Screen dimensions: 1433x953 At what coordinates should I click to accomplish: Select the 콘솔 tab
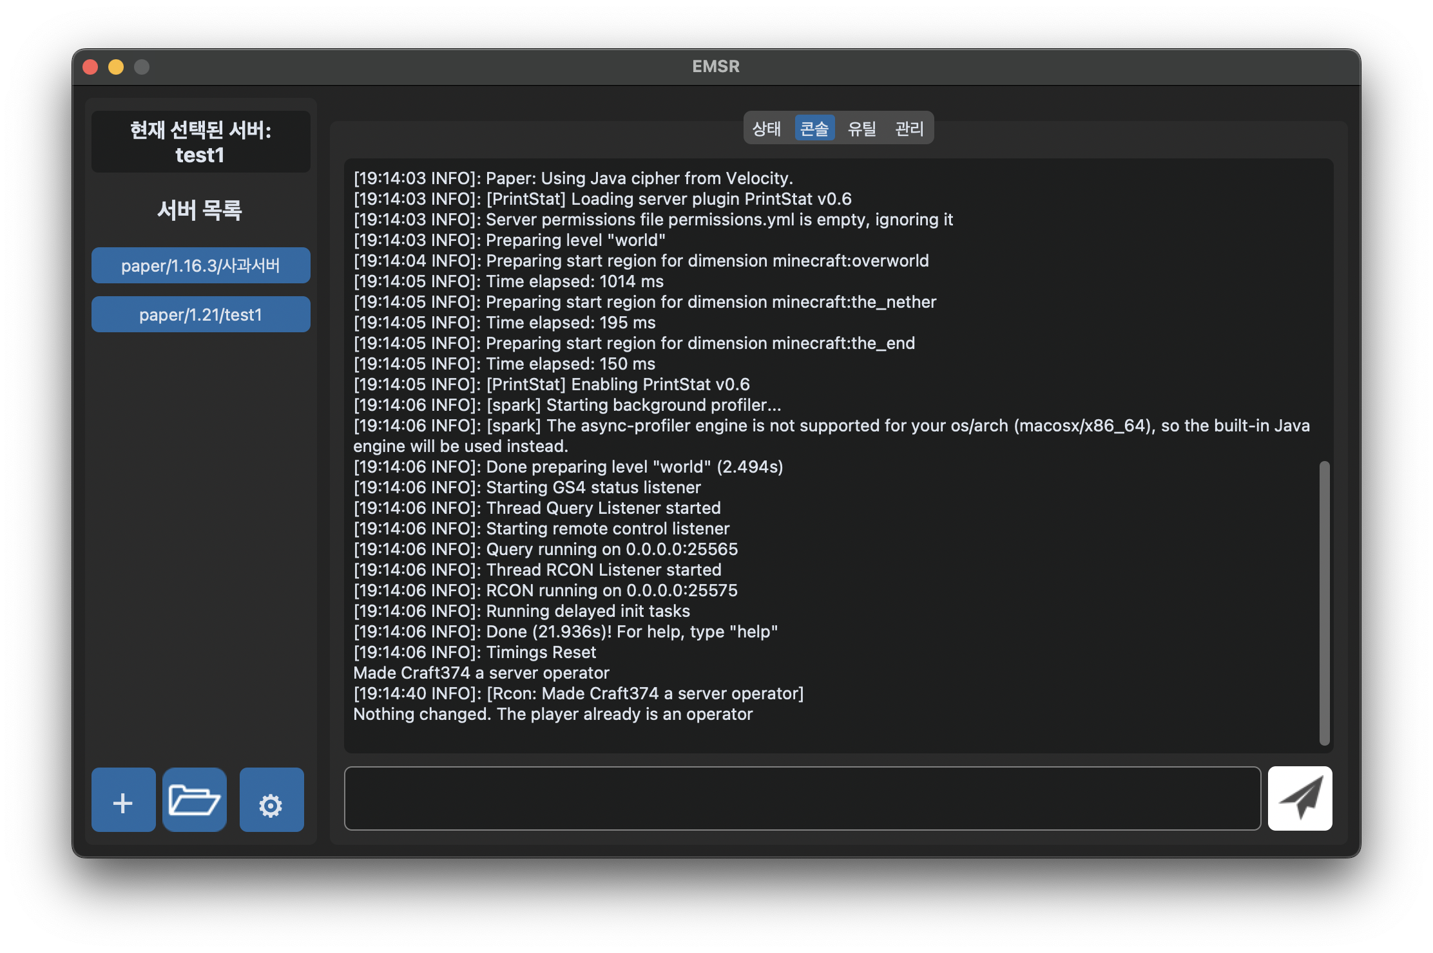814,128
